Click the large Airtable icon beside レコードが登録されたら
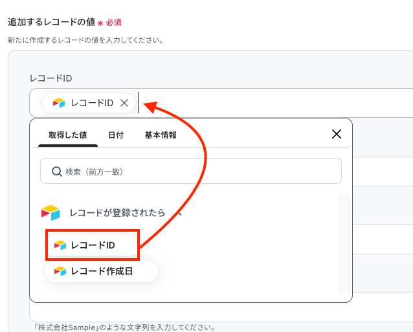This screenshot has width=413, height=332. [x=50, y=213]
